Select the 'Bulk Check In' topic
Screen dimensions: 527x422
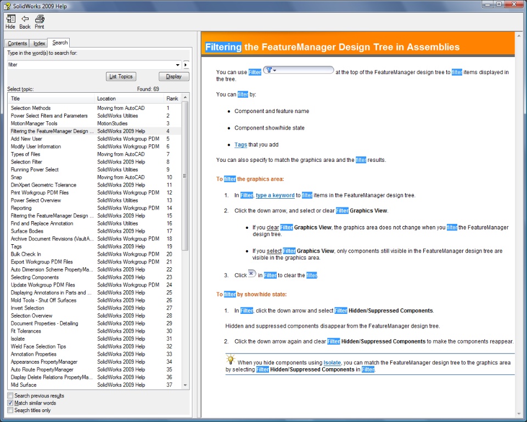pos(94,254)
